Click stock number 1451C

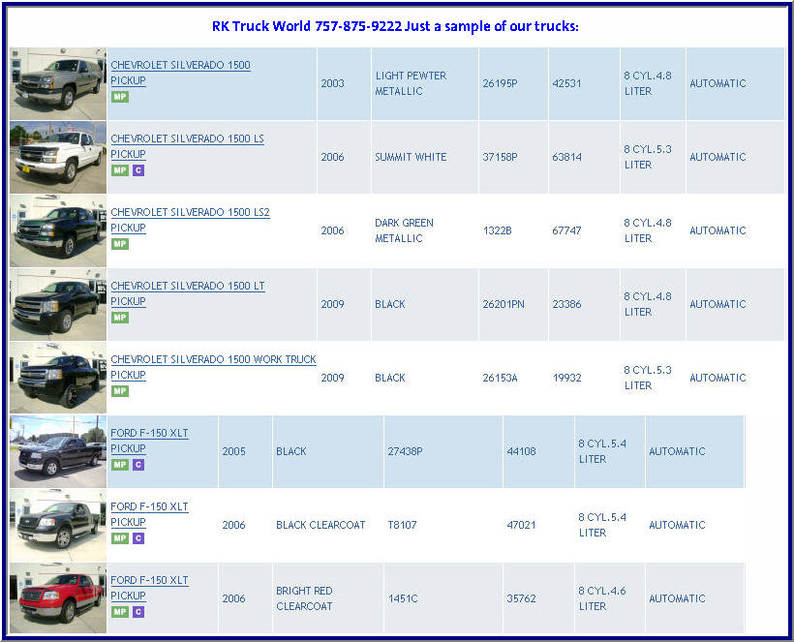coord(403,598)
